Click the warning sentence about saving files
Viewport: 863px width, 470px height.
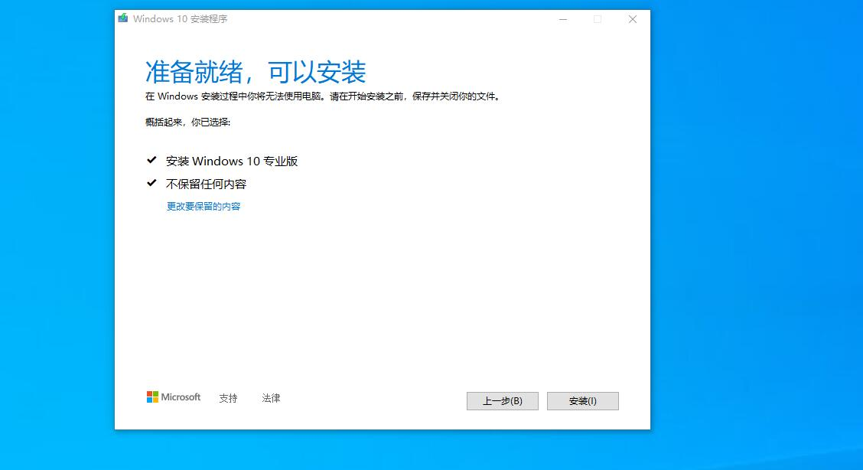pos(322,97)
